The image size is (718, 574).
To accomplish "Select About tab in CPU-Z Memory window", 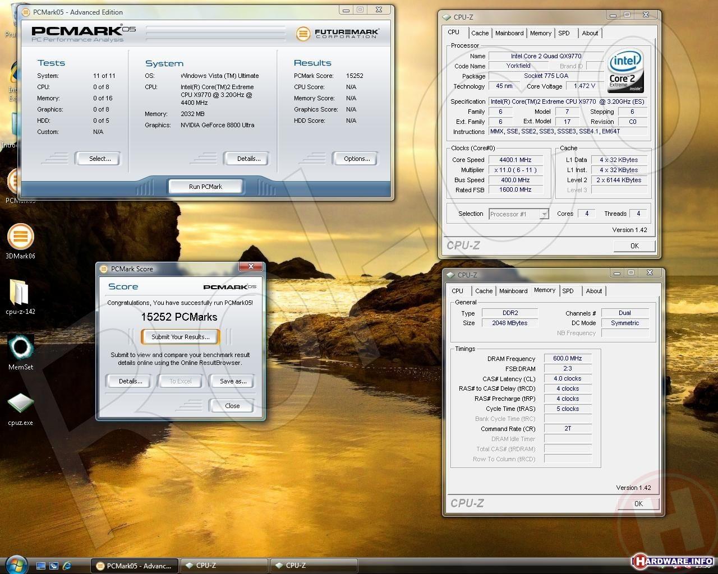I will pyautogui.click(x=593, y=291).
